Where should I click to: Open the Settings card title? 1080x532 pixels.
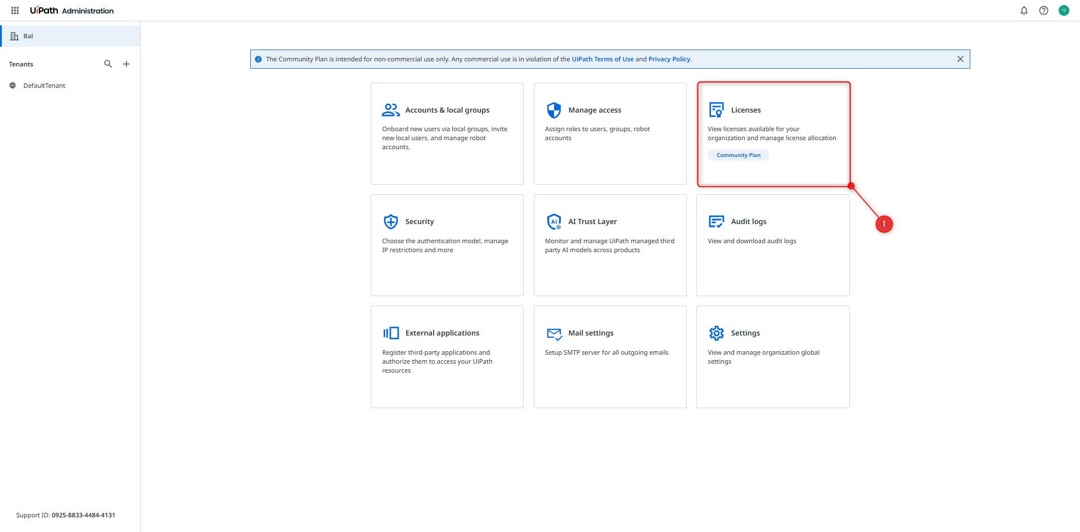tap(745, 333)
